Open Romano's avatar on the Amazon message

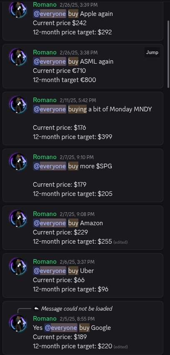18,219
